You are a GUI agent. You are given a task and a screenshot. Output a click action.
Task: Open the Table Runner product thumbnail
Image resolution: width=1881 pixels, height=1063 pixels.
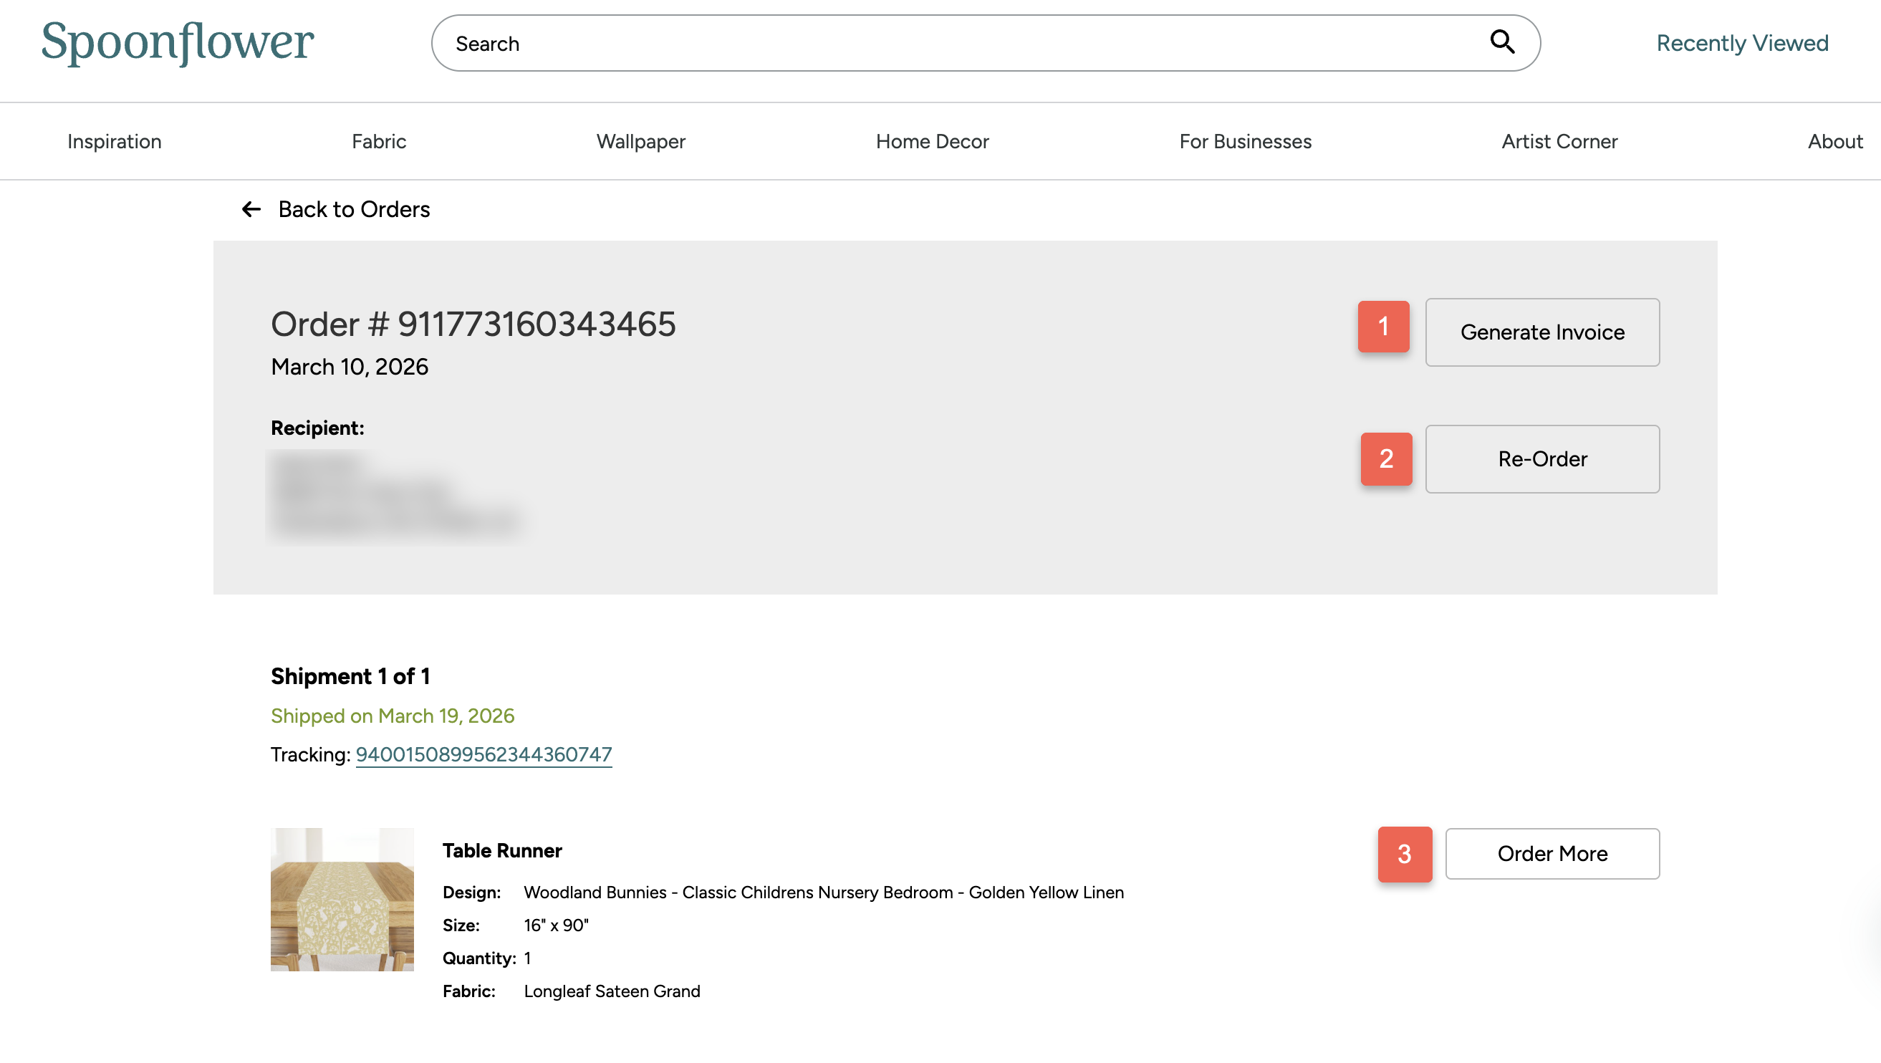tap(342, 899)
